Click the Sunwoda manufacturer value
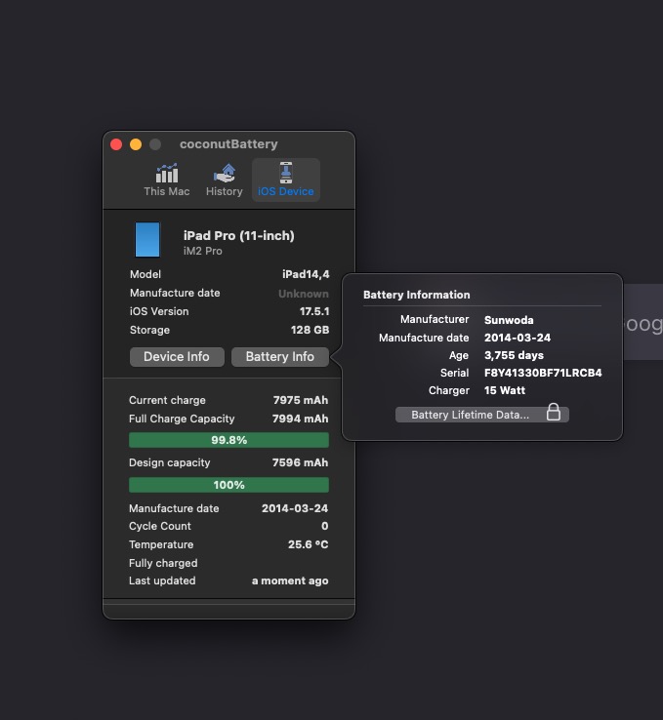Screen dimensions: 663x720 (509, 320)
